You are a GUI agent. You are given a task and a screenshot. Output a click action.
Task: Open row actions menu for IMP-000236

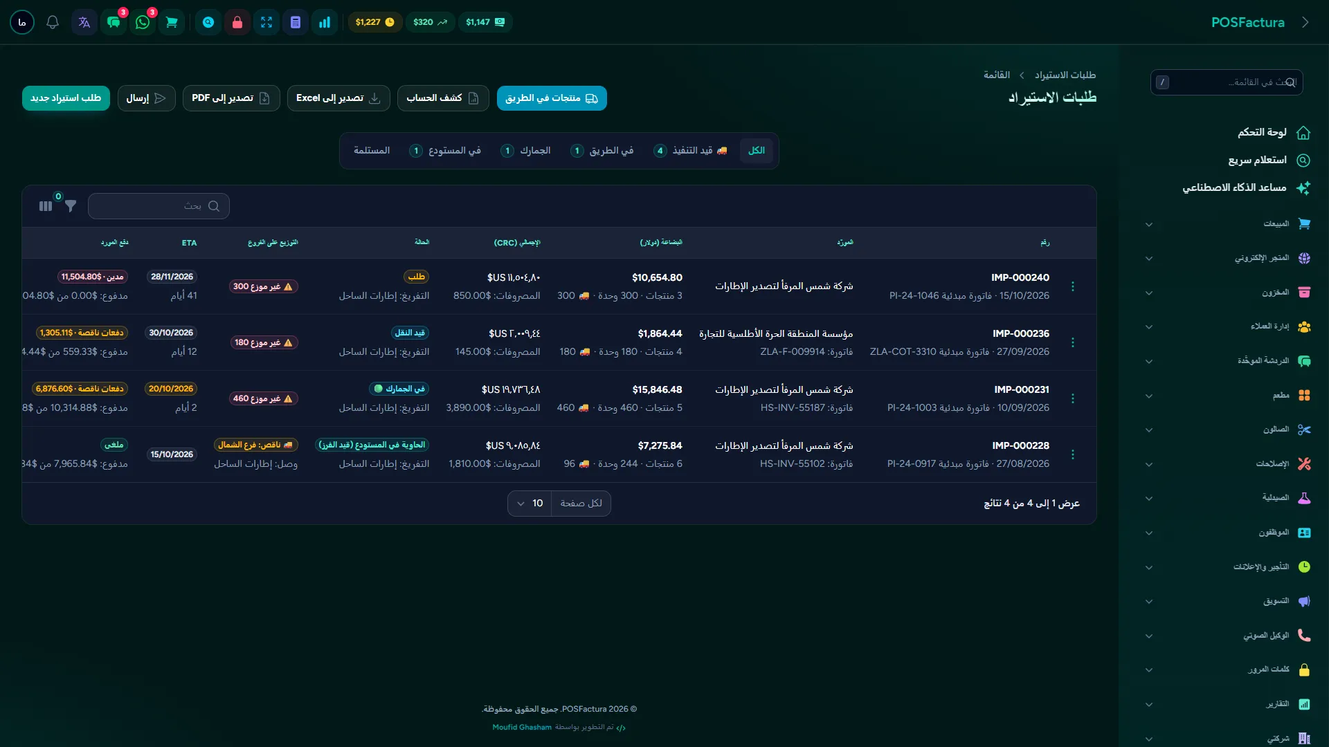tap(1073, 342)
